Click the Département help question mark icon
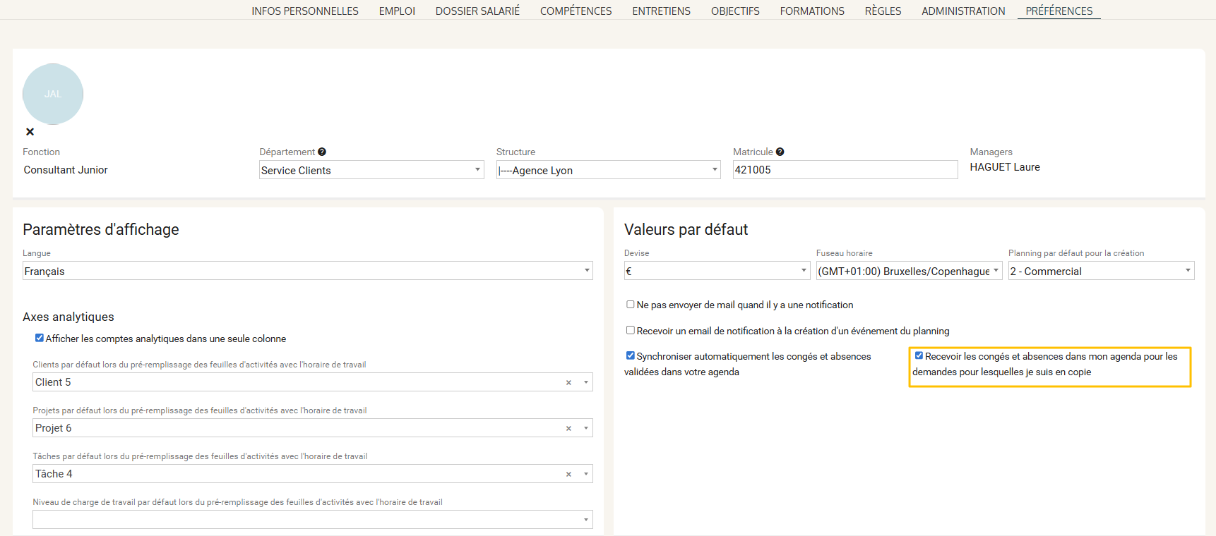 322,152
